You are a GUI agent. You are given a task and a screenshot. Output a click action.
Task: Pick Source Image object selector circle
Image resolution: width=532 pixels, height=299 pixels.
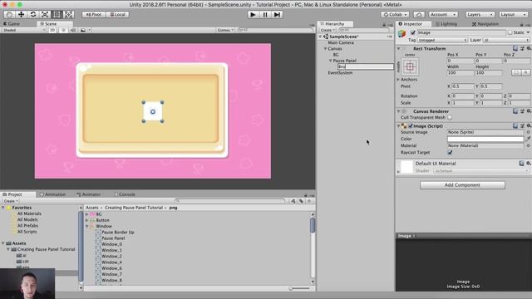[x=528, y=132]
